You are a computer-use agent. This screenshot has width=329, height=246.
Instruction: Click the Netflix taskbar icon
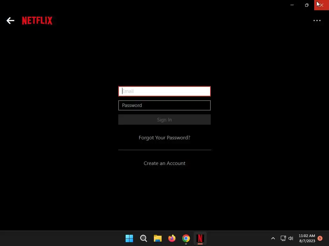tap(200, 238)
